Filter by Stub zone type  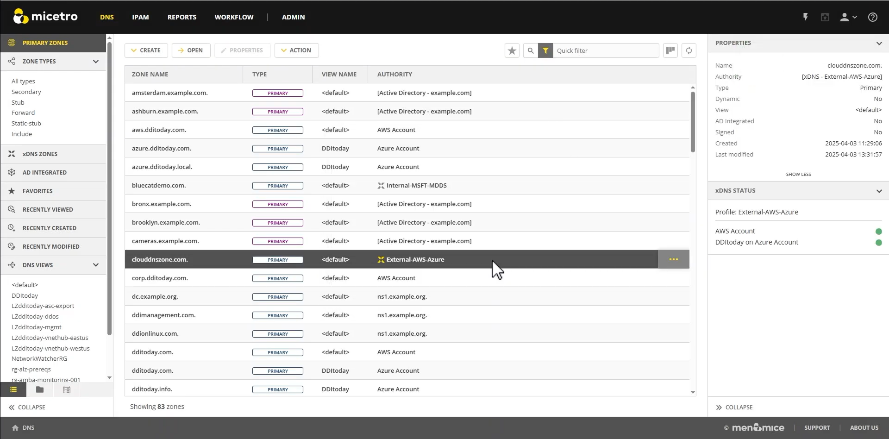pyautogui.click(x=18, y=103)
